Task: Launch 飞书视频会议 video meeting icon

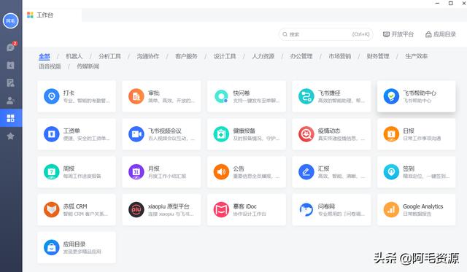Action: 136,134
